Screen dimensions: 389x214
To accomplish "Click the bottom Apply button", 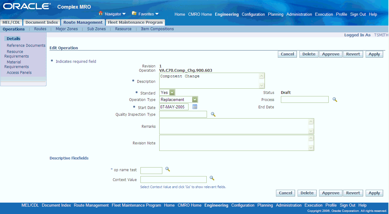I will (x=374, y=193).
